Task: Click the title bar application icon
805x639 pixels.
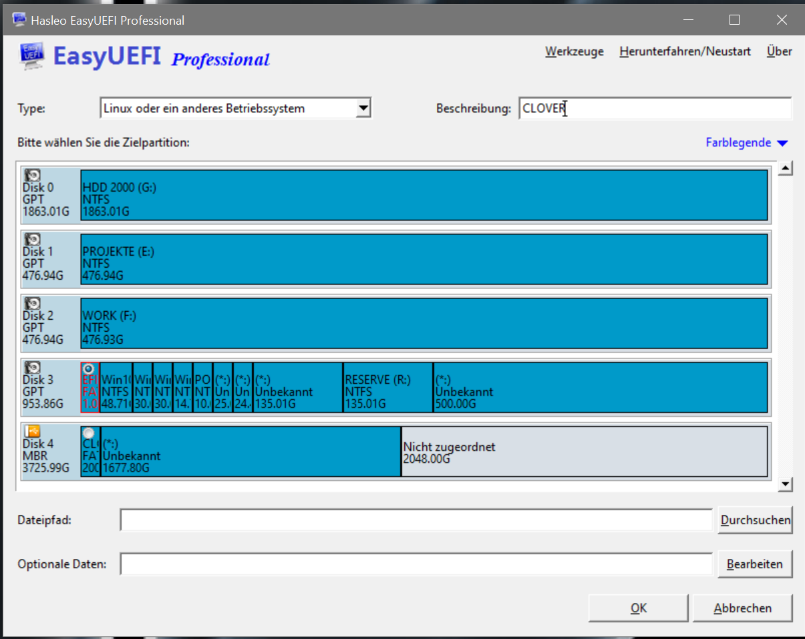Action: [19, 20]
